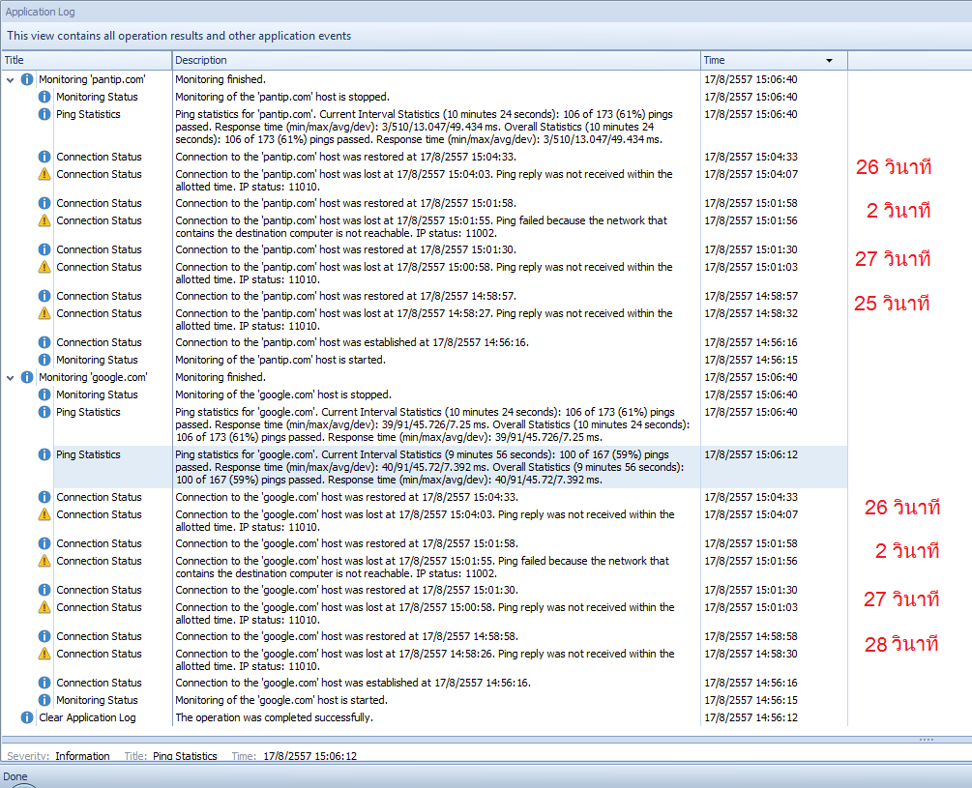
Task: Click time cell '17/8/2557 14:58:32'
Action: coord(751,313)
